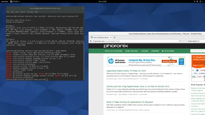This screenshot has height=115, width=205.
Task: Expand the Categories menu in Phoronix nav
Action: tap(168, 51)
